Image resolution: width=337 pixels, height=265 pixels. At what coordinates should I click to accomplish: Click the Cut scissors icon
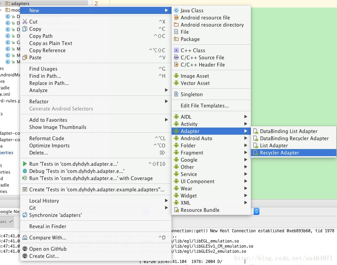25,22
